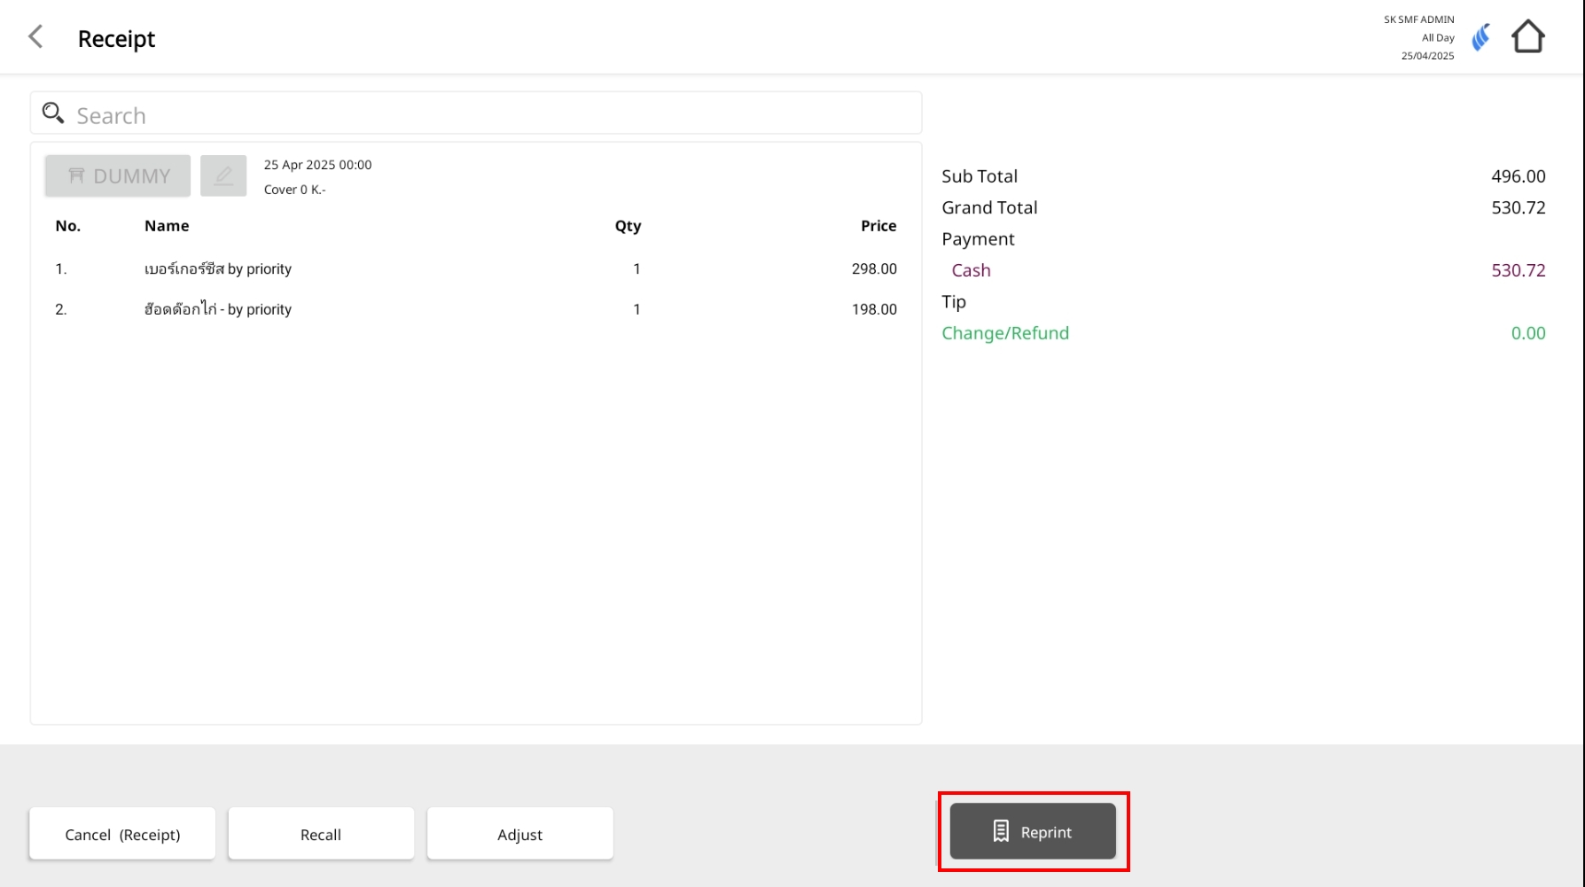This screenshot has height=887, width=1585.
Task: Click the Grand Total amount 530.72
Action: [1518, 207]
